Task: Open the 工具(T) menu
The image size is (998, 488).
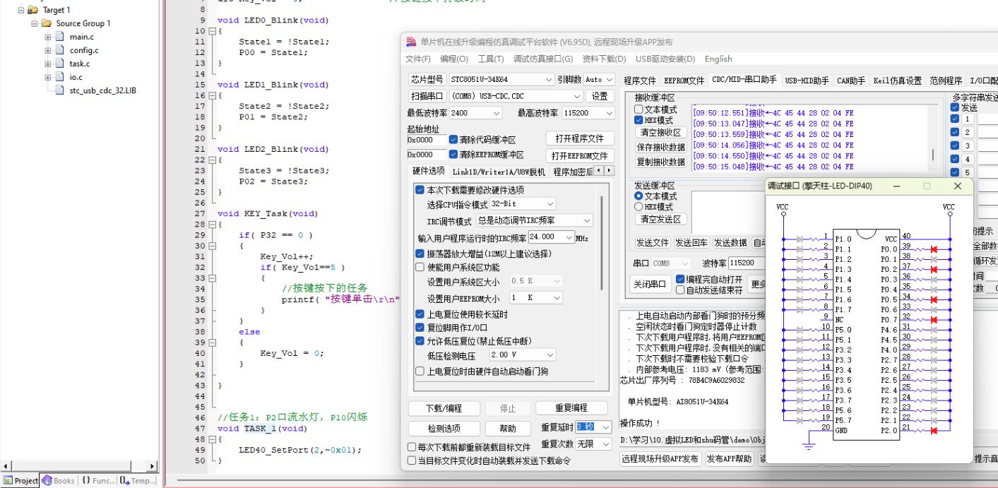Action: (491, 59)
